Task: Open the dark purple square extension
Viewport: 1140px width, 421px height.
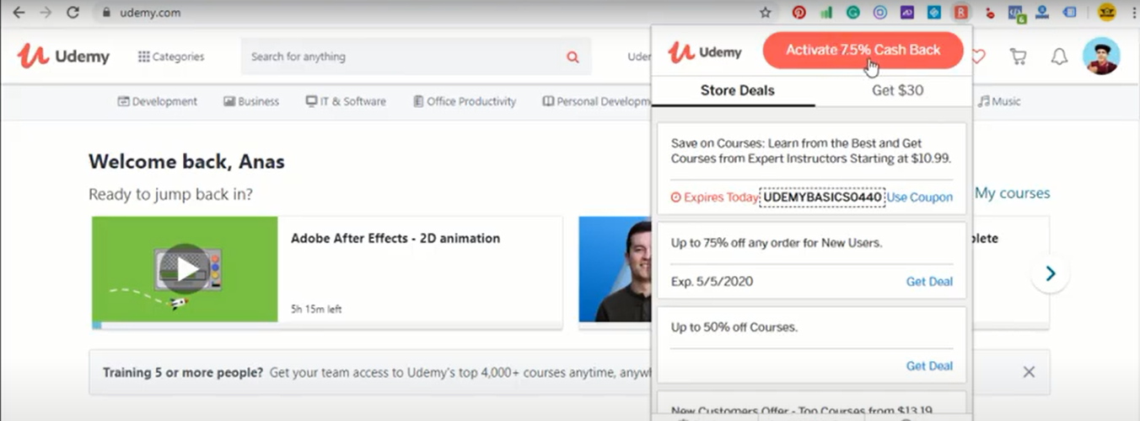Action: click(x=906, y=13)
